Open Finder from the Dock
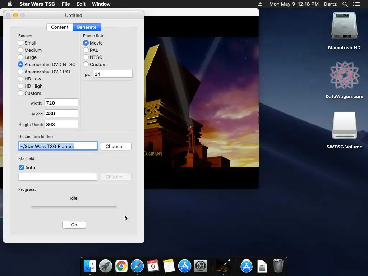The image size is (368, 276). pyautogui.click(x=89, y=266)
